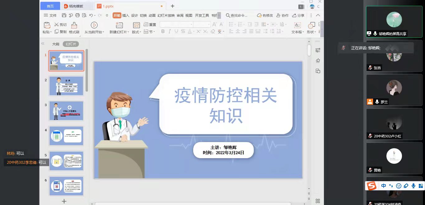This screenshot has width=425, height=205.
Task: Click the 分享 (Share) button
Action: (x=298, y=16)
